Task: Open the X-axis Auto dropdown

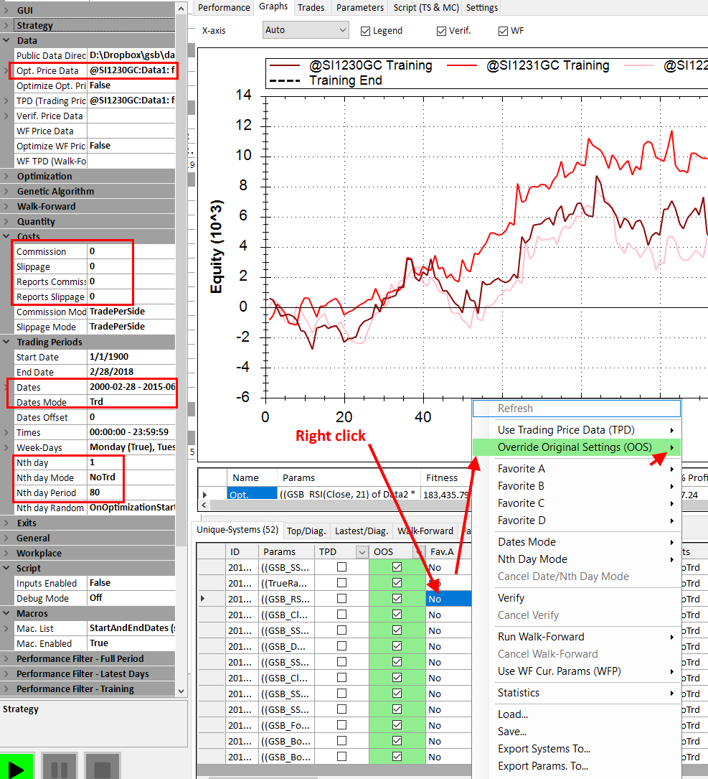Action: click(x=306, y=30)
